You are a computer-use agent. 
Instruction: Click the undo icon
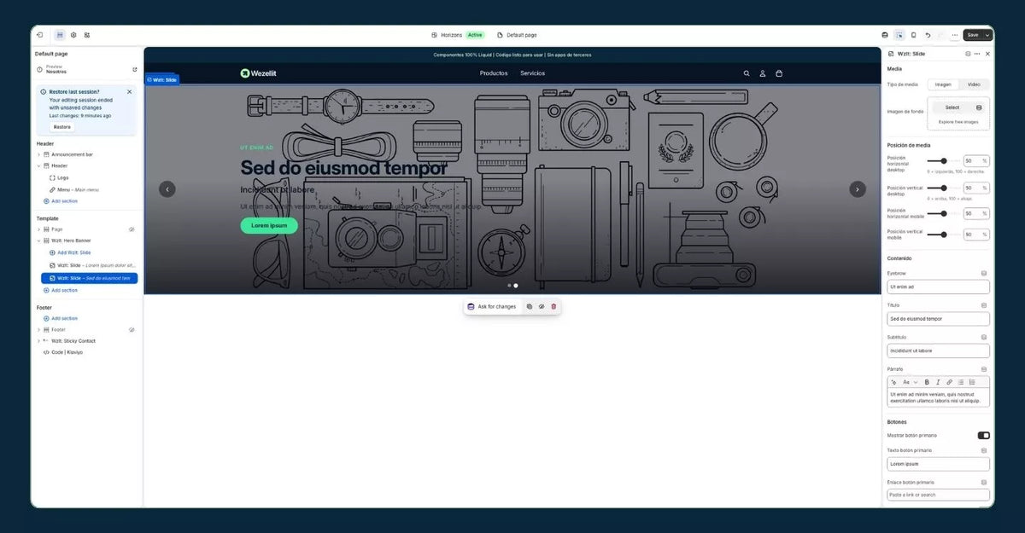pyautogui.click(x=928, y=35)
